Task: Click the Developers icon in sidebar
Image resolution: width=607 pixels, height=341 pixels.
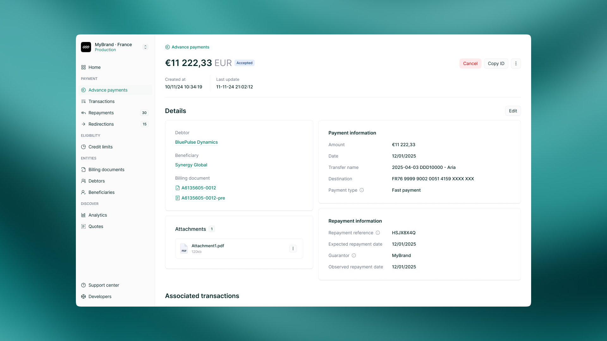Action: pyautogui.click(x=83, y=296)
